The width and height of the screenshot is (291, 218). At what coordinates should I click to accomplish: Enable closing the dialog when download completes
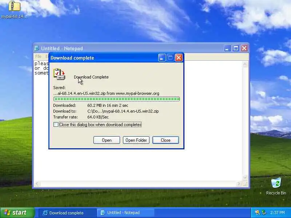tap(56, 125)
